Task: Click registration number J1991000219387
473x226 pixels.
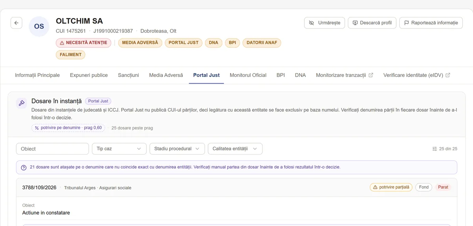Action: [x=113, y=31]
